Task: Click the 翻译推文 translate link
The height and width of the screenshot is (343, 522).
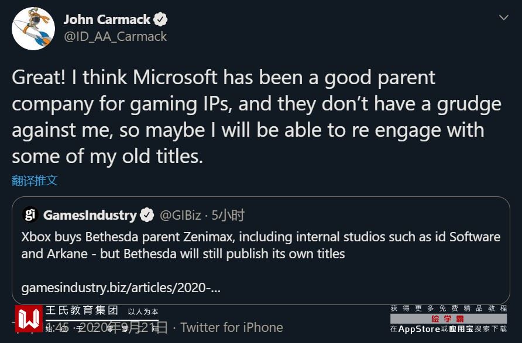Action: pyautogui.click(x=35, y=180)
